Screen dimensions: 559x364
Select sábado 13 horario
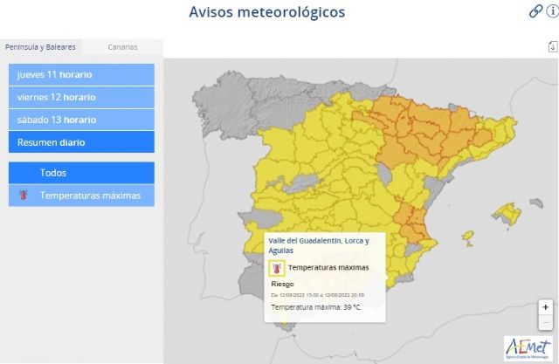coord(81,120)
